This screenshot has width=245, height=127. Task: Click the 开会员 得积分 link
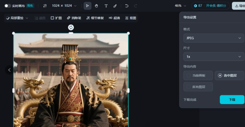point(216,6)
